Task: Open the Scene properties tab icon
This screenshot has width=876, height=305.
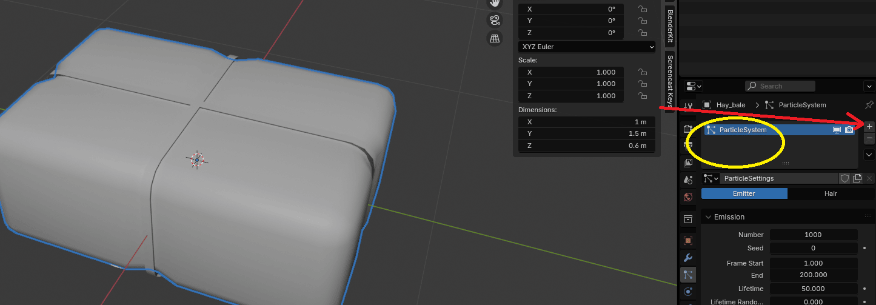Action: point(688,179)
